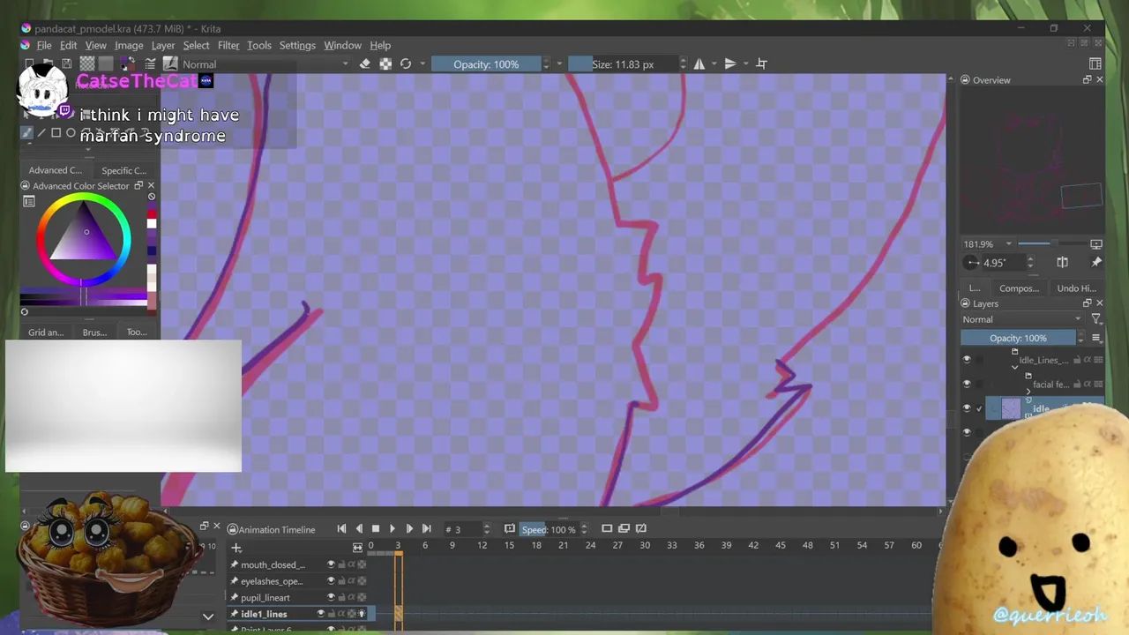Select the eraser mode icon in toolbar

365,63
